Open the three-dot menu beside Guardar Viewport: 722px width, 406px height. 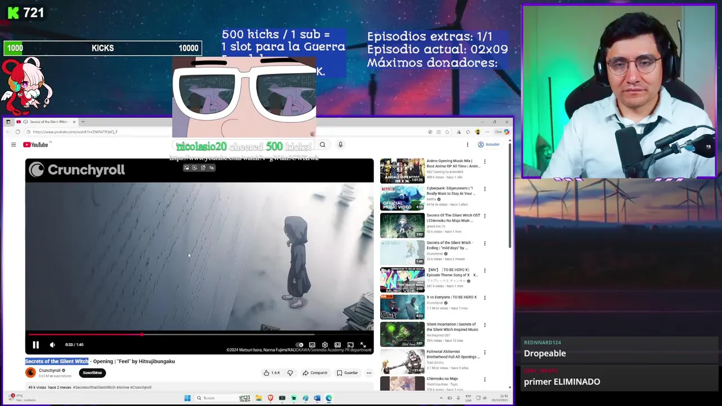click(369, 373)
